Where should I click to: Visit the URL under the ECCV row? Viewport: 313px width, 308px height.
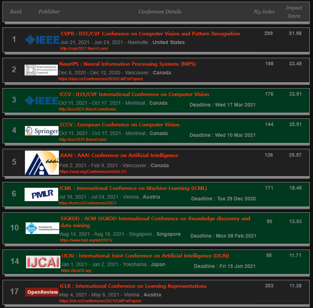point(83,139)
